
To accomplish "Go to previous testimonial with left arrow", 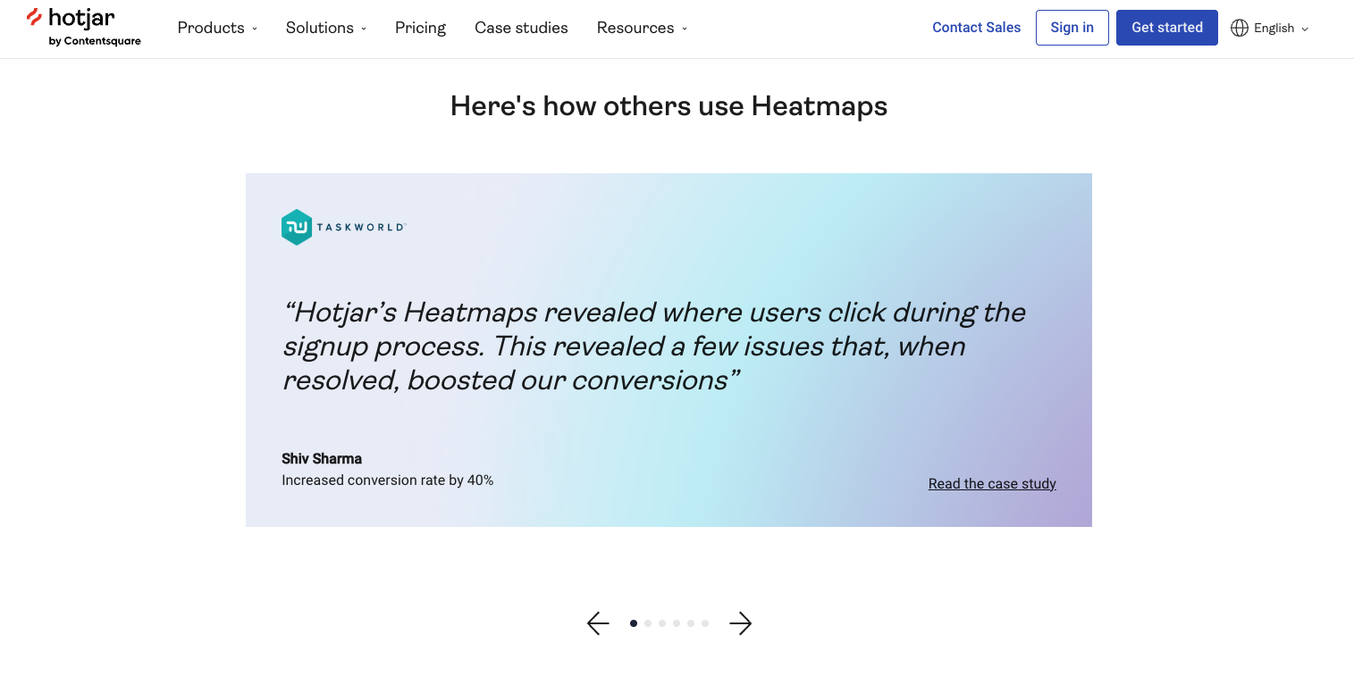I will [598, 623].
